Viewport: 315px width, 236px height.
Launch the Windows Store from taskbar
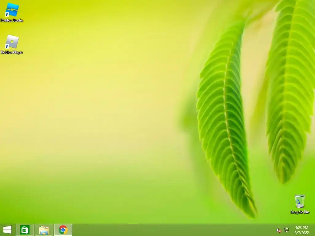coord(25,230)
